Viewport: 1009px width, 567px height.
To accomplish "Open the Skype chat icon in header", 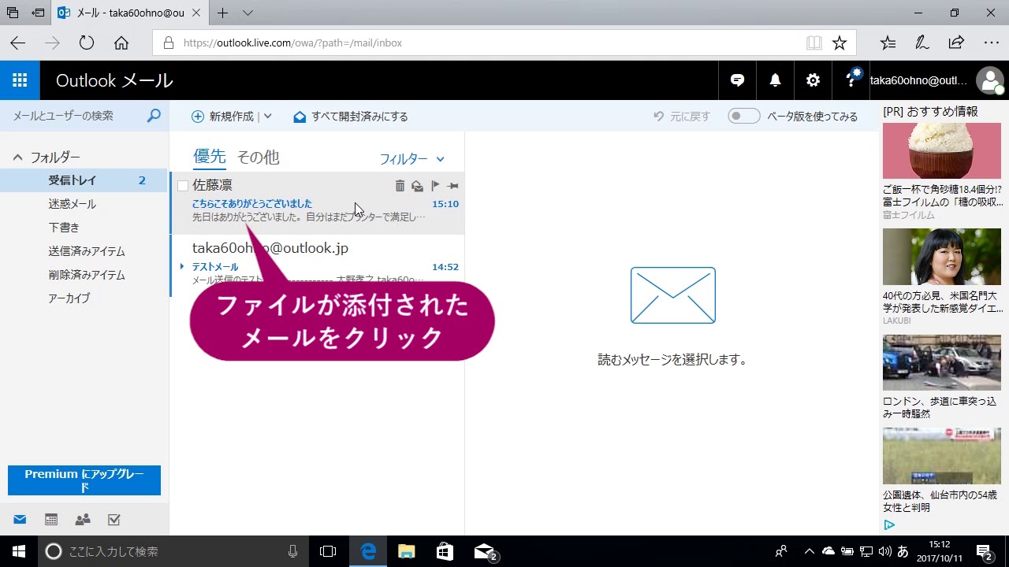I will point(737,80).
